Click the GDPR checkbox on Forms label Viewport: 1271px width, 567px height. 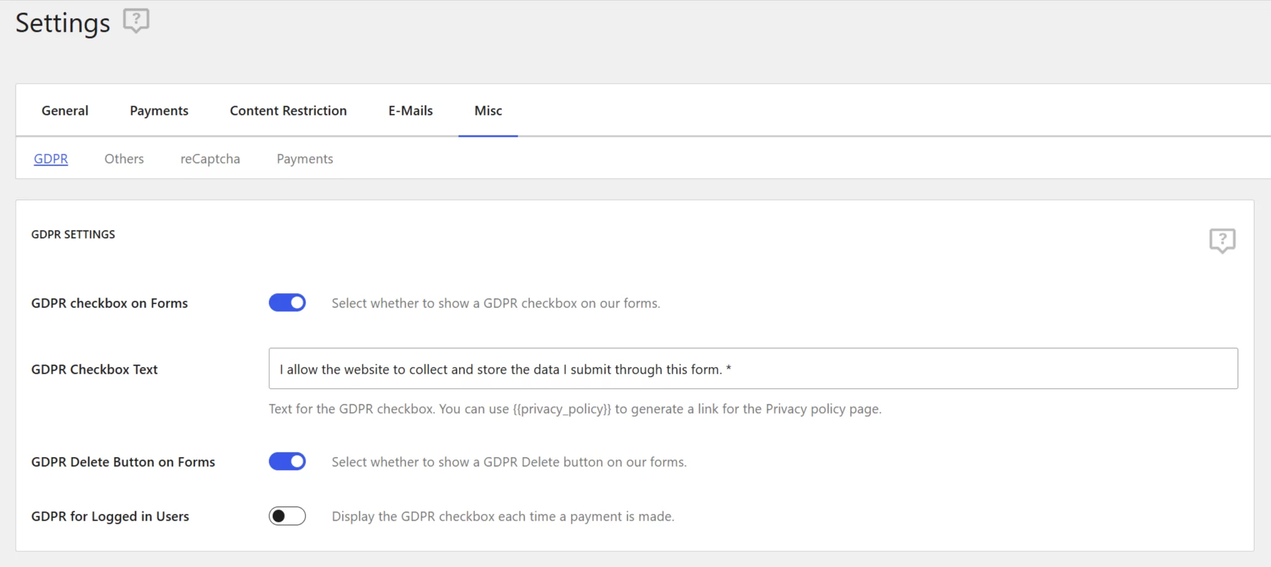click(110, 303)
